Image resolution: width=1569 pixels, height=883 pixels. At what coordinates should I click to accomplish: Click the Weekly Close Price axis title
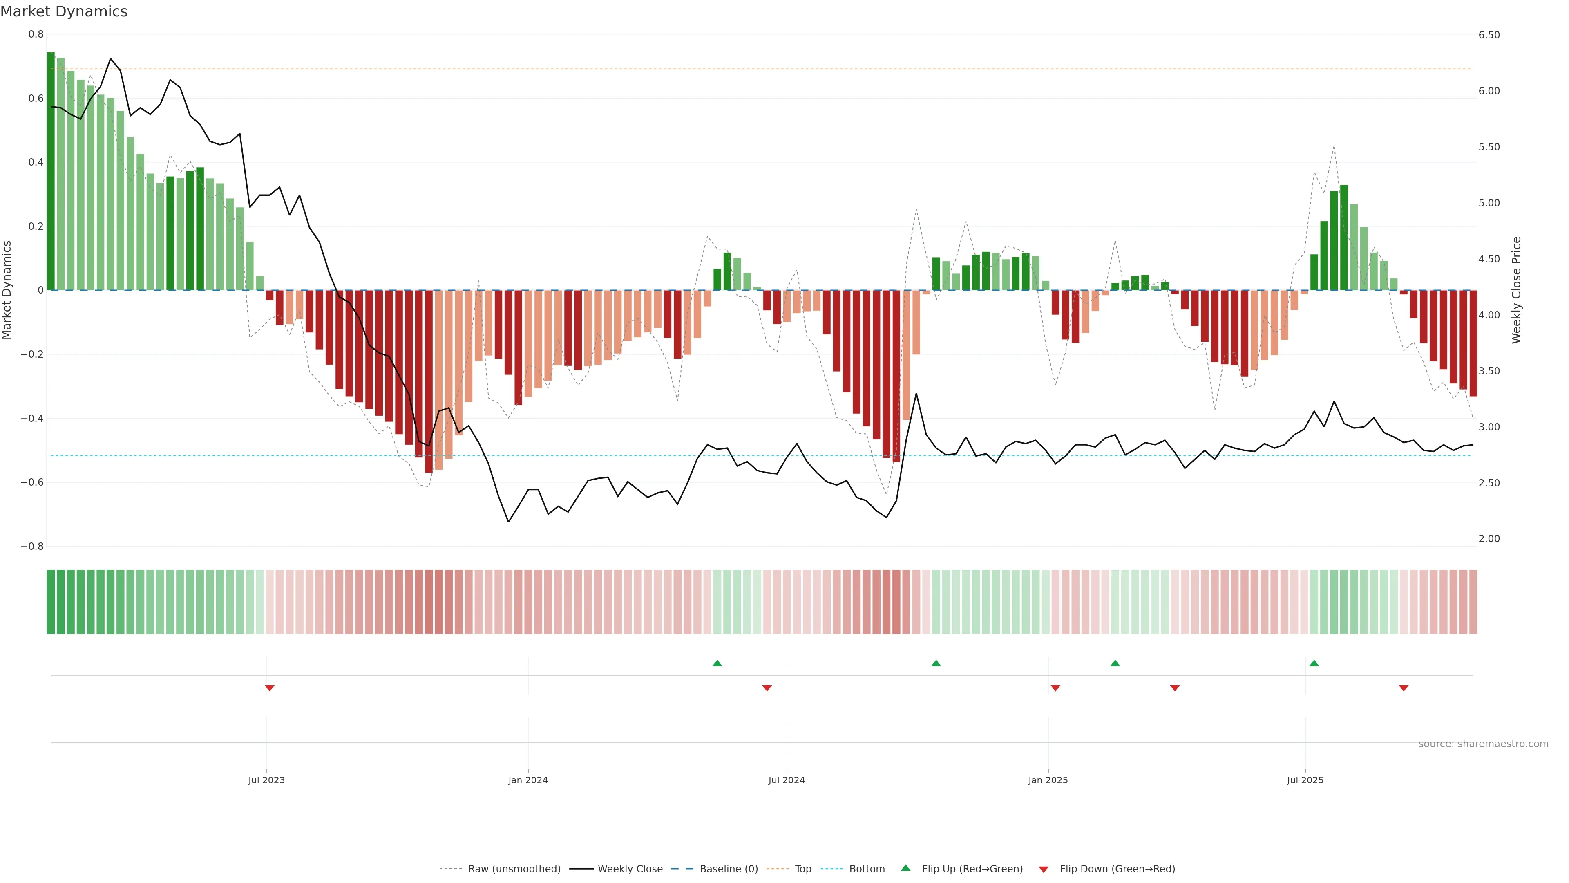1516,290
